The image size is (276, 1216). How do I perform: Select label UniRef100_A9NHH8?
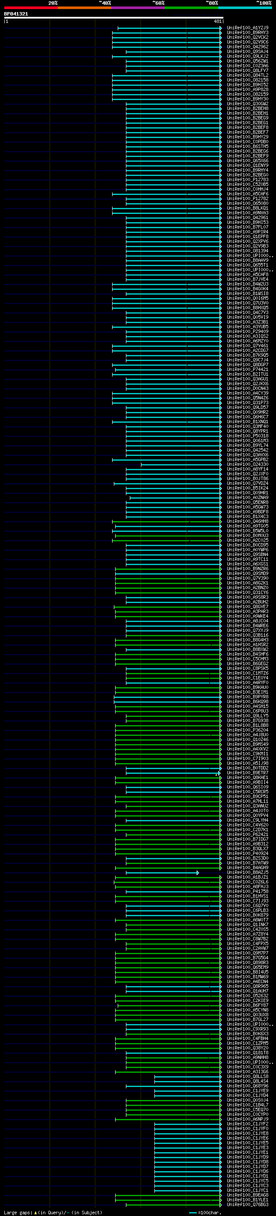coord(248,1057)
